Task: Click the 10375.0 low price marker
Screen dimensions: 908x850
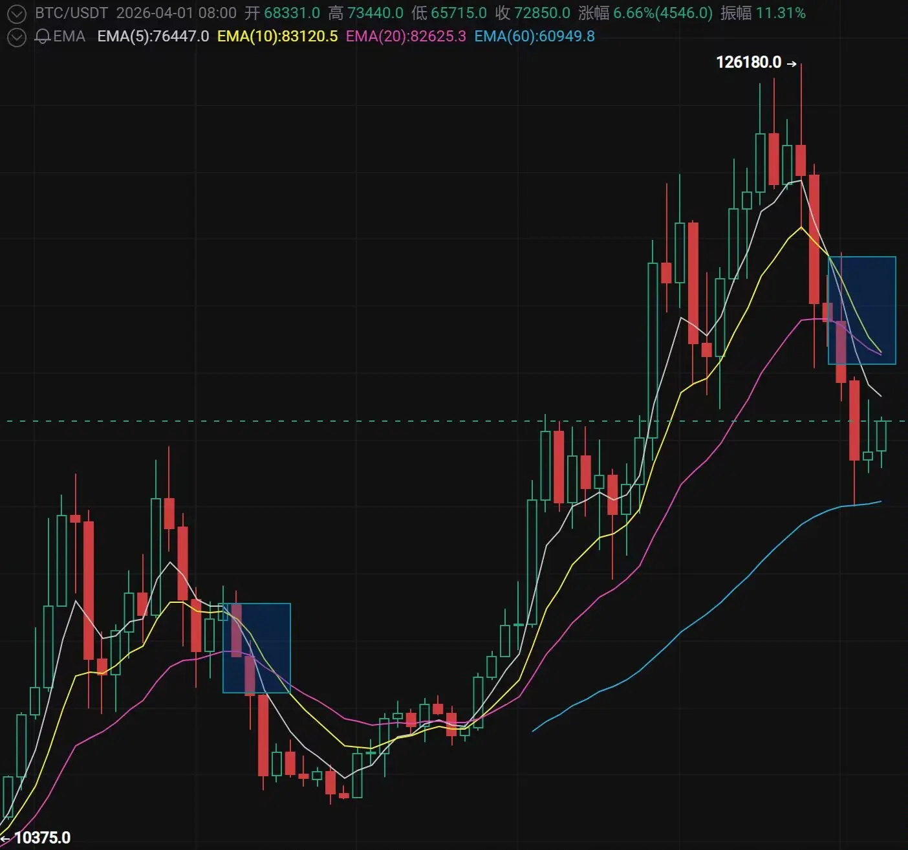Action: [x=42, y=838]
